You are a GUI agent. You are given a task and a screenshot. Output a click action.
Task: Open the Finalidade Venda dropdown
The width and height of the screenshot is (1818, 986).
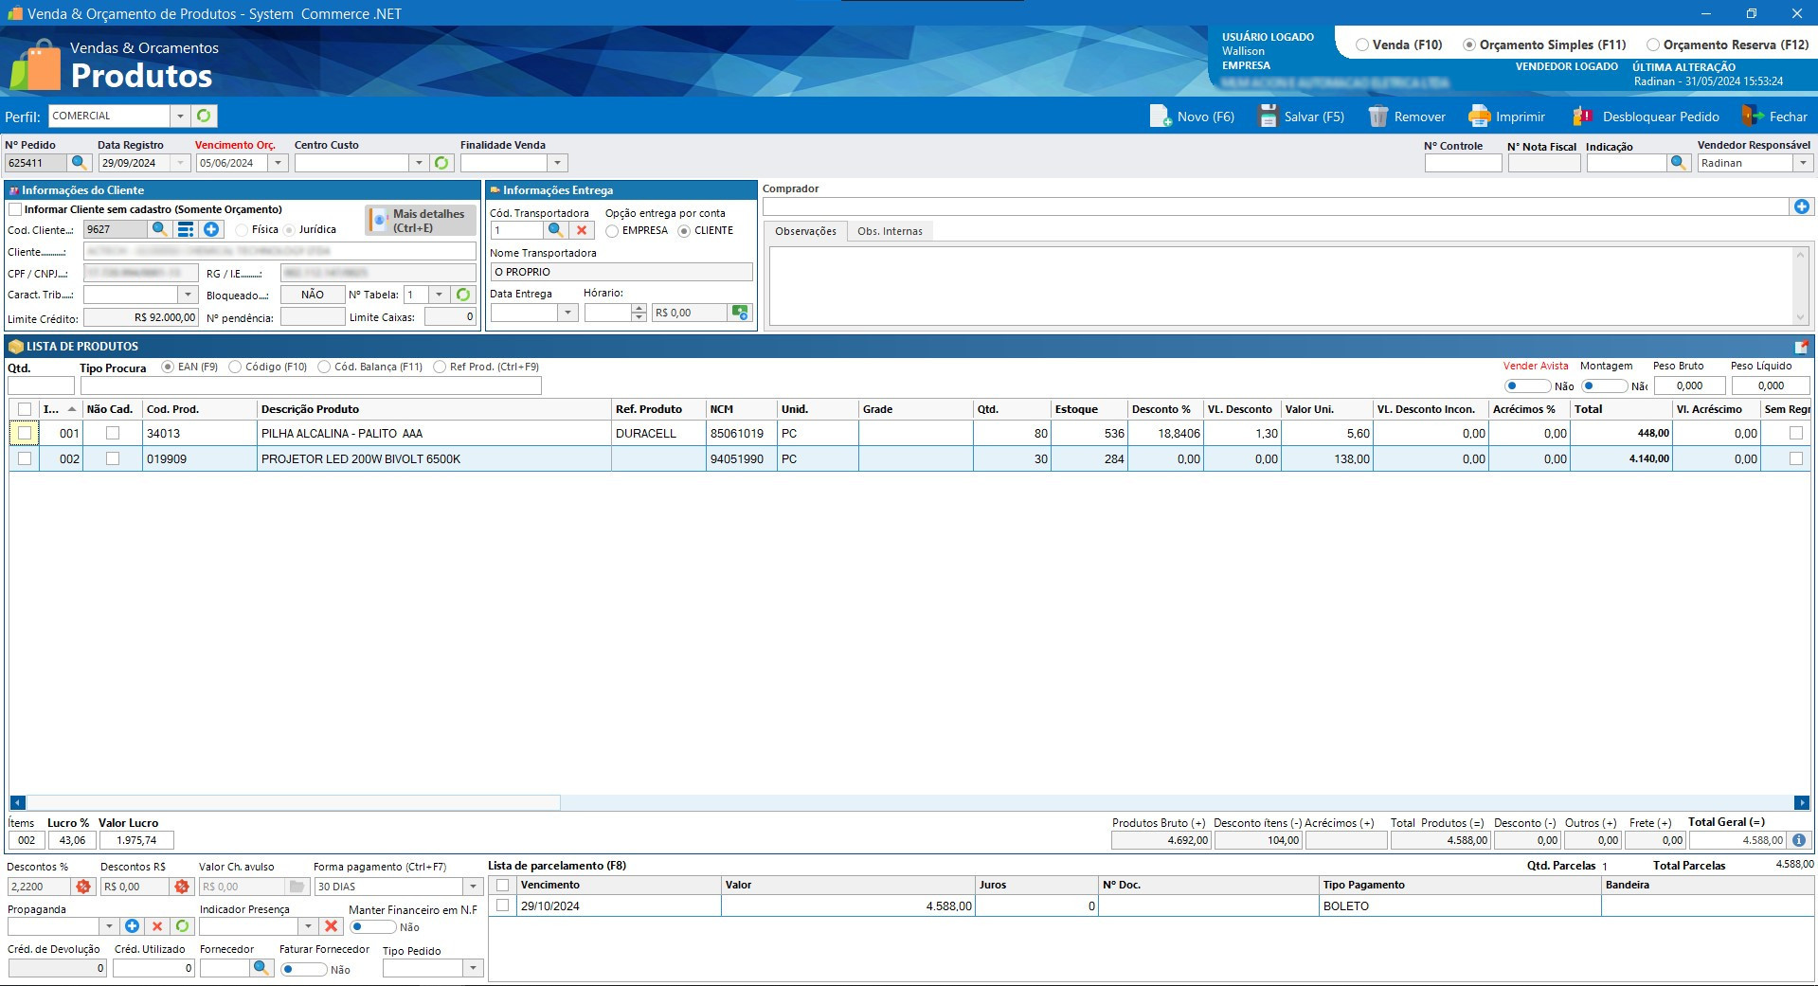(x=558, y=163)
